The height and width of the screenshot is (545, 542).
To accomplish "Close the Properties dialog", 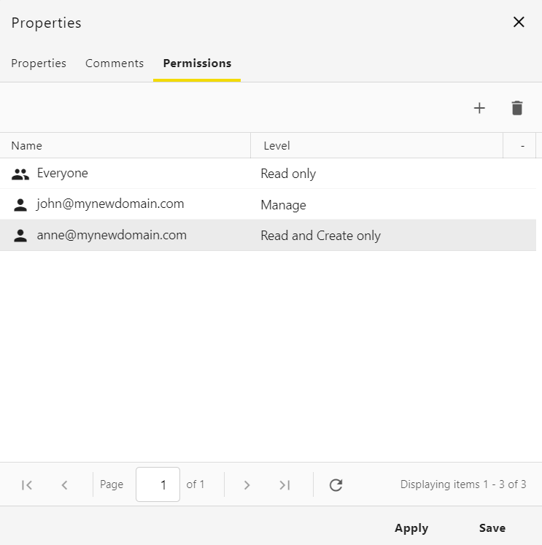I will pyautogui.click(x=519, y=22).
